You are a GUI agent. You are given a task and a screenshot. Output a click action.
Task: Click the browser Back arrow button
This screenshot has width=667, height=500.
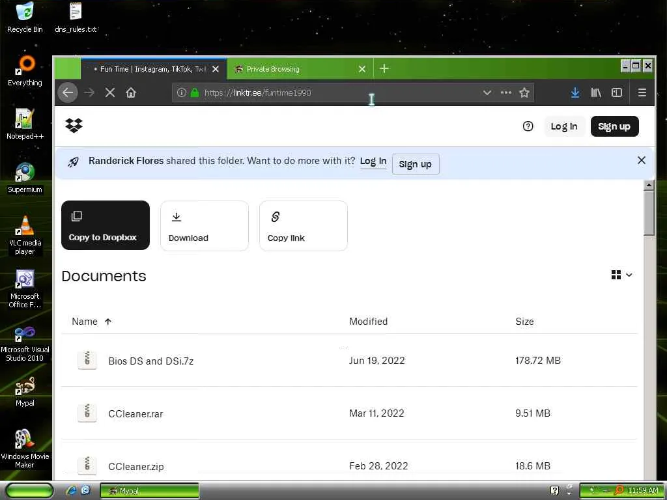click(68, 92)
